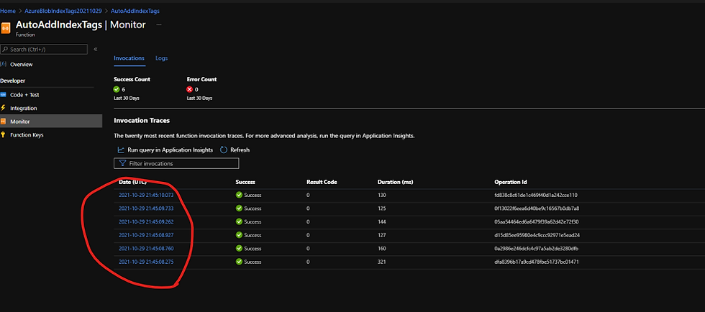705x312 pixels.
Task: Click the Function Keys key icon
Action: click(x=4, y=135)
